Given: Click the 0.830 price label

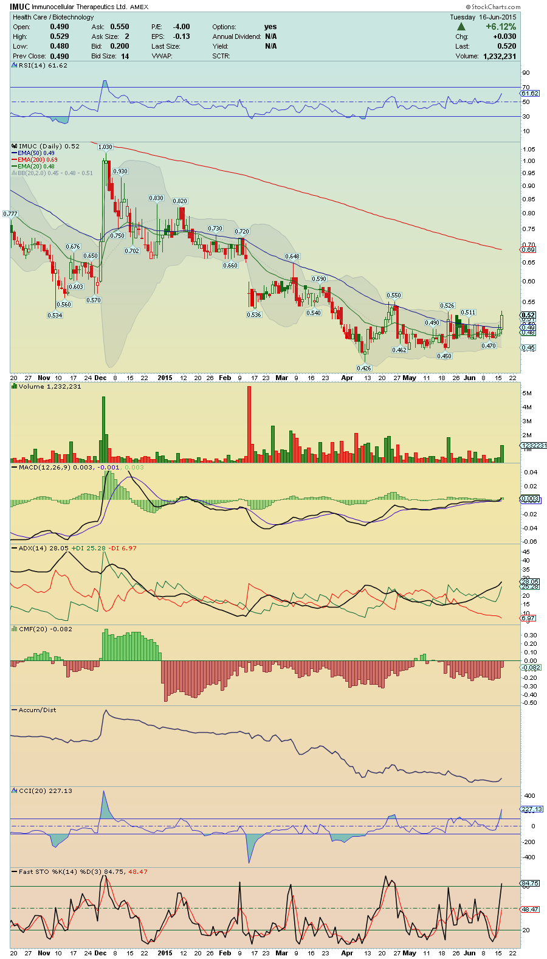Looking at the screenshot, I should 156,198.
